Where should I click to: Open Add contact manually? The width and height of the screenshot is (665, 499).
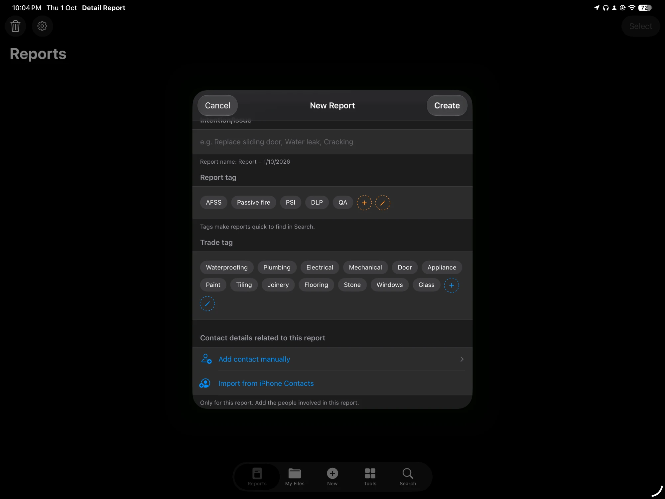[x=332, y=359]
